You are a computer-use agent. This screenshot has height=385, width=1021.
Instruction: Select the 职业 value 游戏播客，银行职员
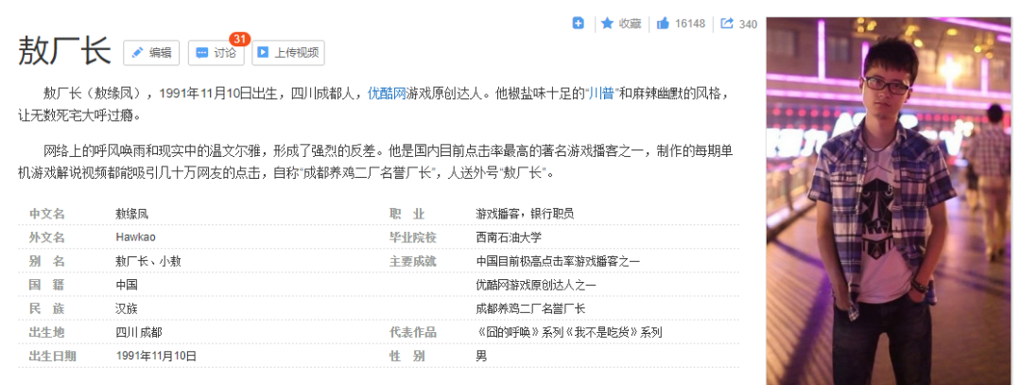(x=525, y=214)
